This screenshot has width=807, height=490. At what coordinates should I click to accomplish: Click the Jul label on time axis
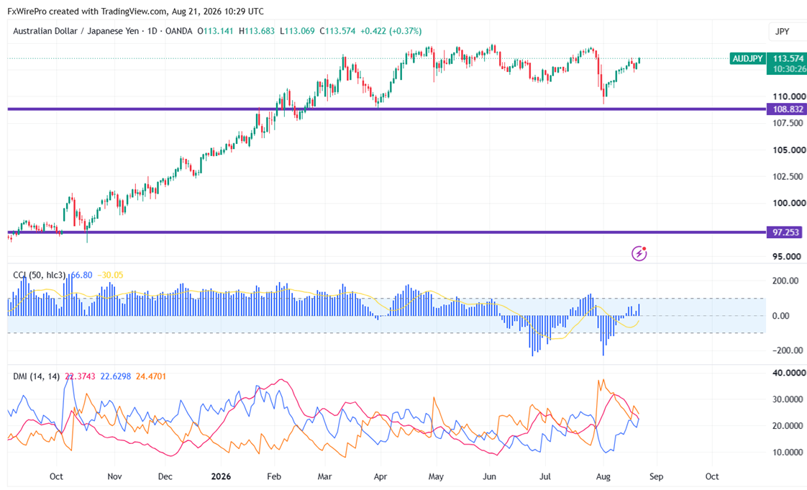545,476
